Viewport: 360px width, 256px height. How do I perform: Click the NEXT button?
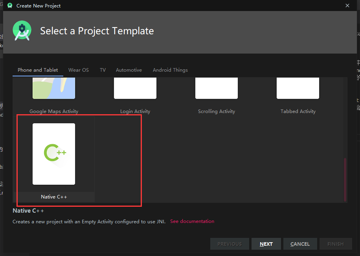click(x=266, y=244)
